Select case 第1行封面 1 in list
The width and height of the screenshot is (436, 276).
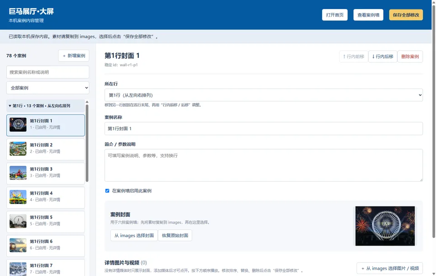coord(45,125)
